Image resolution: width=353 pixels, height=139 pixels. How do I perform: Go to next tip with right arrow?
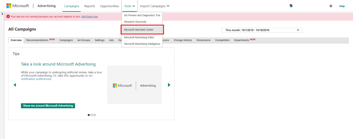[169, 85]
